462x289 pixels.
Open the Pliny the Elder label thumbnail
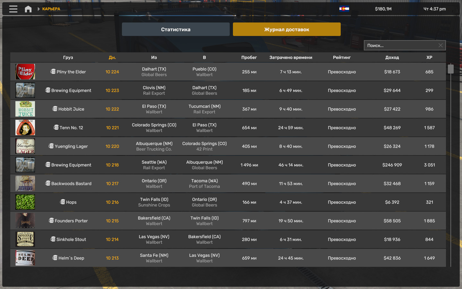click(25, 72)
